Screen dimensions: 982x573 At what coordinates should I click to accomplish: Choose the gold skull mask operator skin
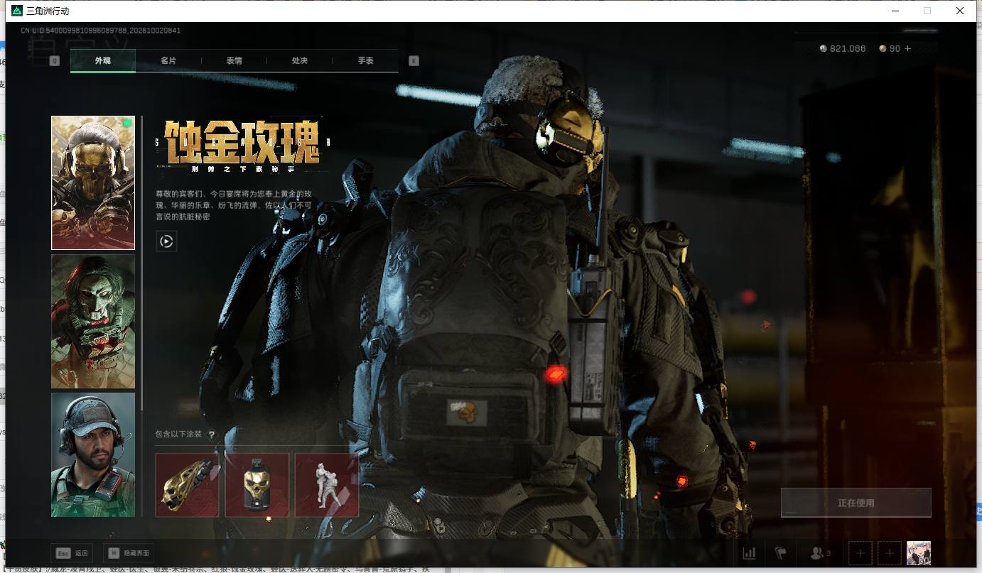[93, 183]
